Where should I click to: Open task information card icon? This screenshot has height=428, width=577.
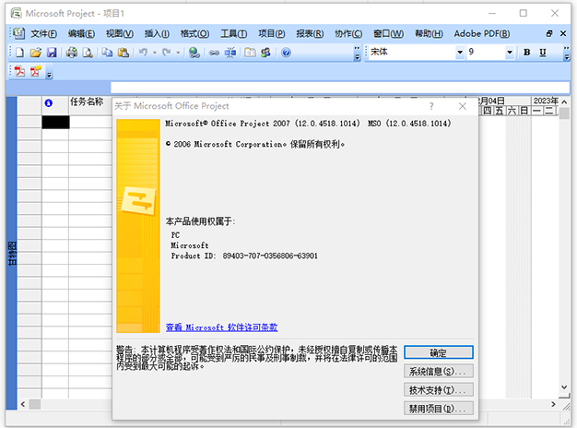pos(250,53)
